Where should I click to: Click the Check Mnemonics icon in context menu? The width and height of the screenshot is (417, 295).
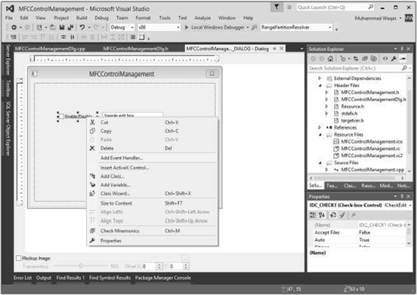tap(92, 231)
